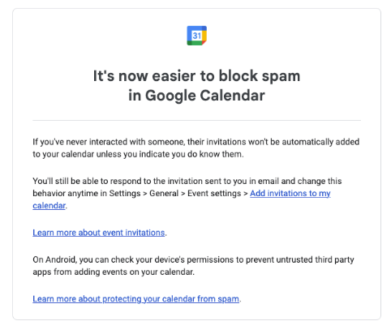Click the line 'to your calendar unless you indicate'
The height and width of the screenshot is (334, 391).
click(138, 154)
